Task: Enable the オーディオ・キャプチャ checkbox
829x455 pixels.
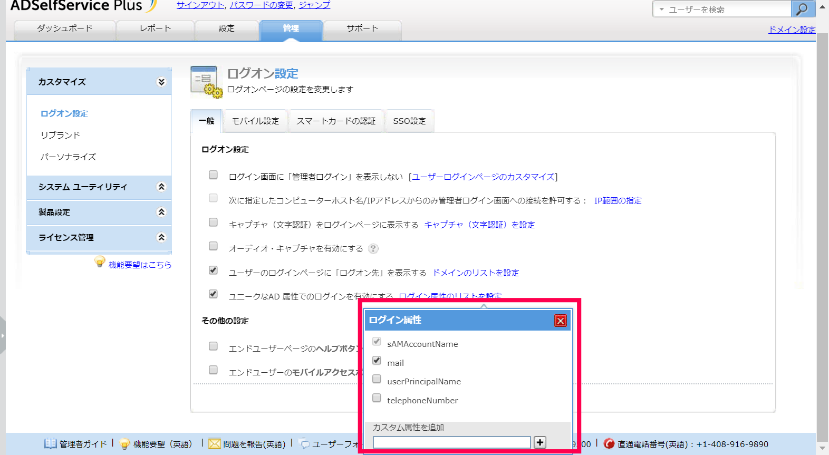Action: pyautogui.click(x=213, y=246)
